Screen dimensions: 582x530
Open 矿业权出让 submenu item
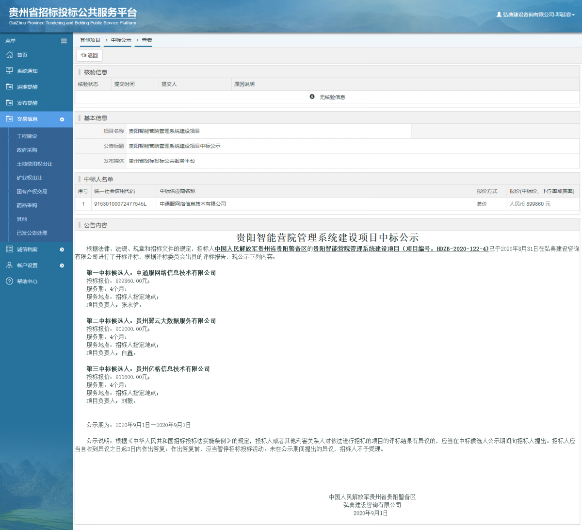(30, 178)
